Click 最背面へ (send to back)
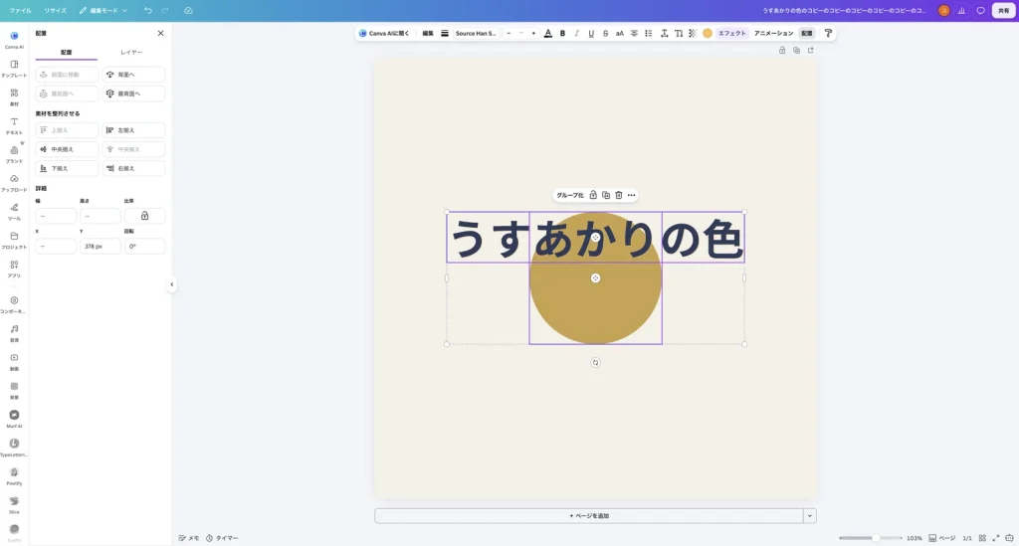 point(134,93)
